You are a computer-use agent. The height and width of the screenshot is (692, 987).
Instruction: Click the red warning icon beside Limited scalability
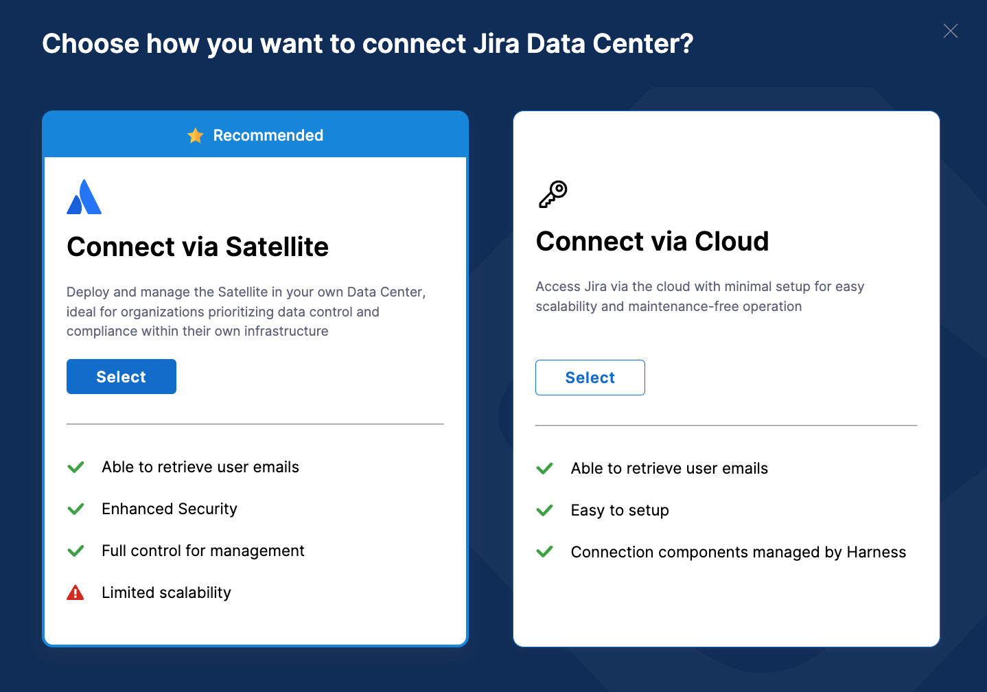76,592
